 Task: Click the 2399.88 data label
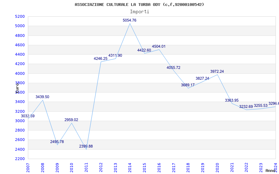[x=86, y=146]
